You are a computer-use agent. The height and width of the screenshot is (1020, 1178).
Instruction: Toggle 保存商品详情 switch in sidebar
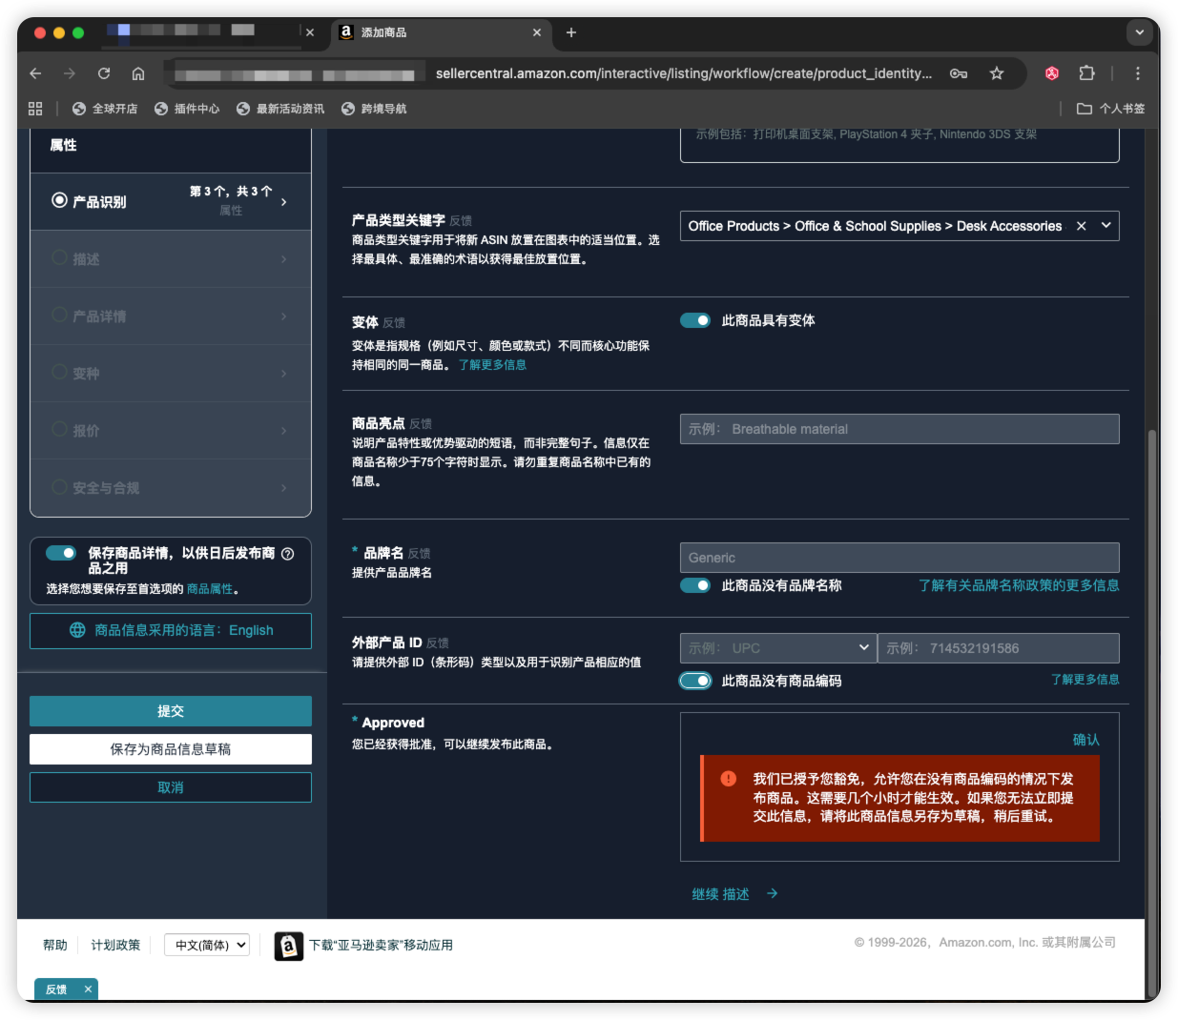(61, 553)
